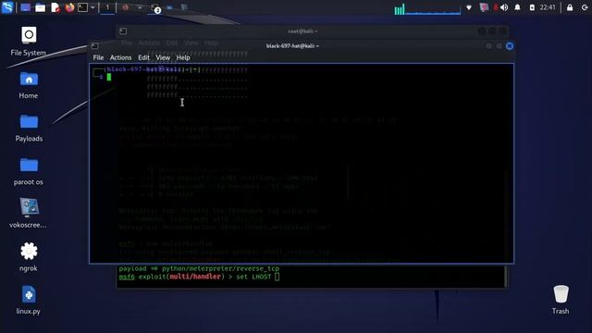This screenshot has height=333, width=592.
Task: Expand the terminal launcher dropdown arrow
Action: [92, 7]
